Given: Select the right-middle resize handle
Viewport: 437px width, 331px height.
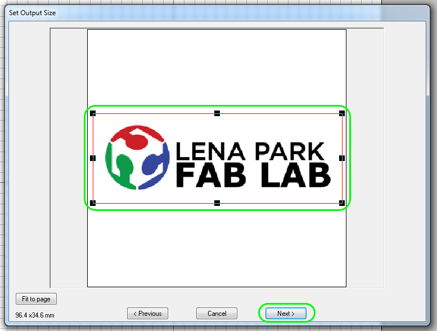Looking at the screenshot, I should pos(342,158).
